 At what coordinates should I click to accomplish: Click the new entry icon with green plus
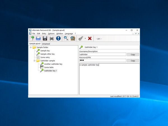(32, 38)
